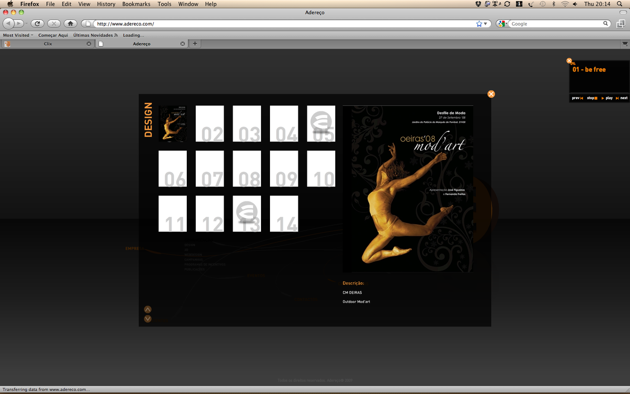The height and width of the screenshot is (394, 630).
Task: Click the CM OEIRAS description text
Action: tap(352, 293)
